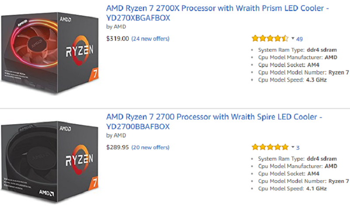Viewport: 350px width, 210px height.
Task: Click the $289.95 price
Action: click(118, 147)
